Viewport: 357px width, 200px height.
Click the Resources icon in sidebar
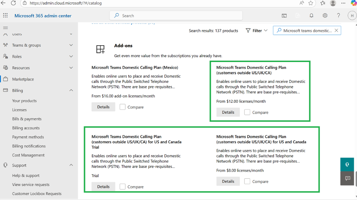6,68
